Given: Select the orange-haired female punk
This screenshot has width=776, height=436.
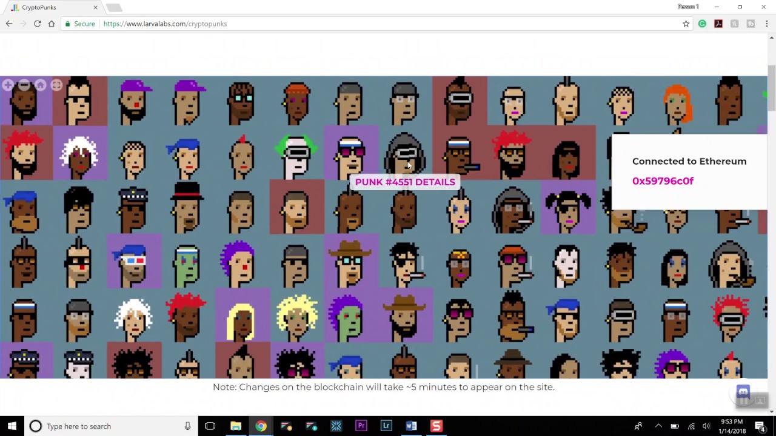Looking at the screenshot, I should coord(677,103).
